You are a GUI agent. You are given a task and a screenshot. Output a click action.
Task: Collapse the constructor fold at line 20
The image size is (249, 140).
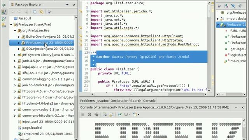[89, 81]
